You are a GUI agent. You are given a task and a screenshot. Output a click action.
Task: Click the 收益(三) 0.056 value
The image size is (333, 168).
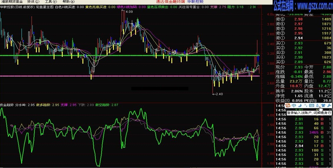[297, 100]
